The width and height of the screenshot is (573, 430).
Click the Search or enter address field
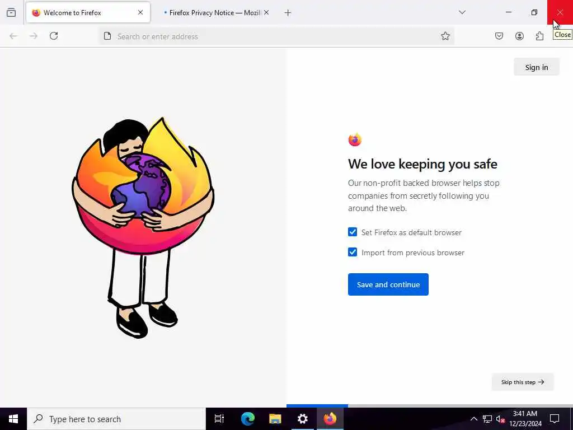[x=276, y=36]
